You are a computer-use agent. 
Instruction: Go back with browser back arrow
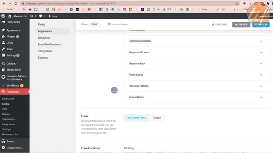[4, 3]
